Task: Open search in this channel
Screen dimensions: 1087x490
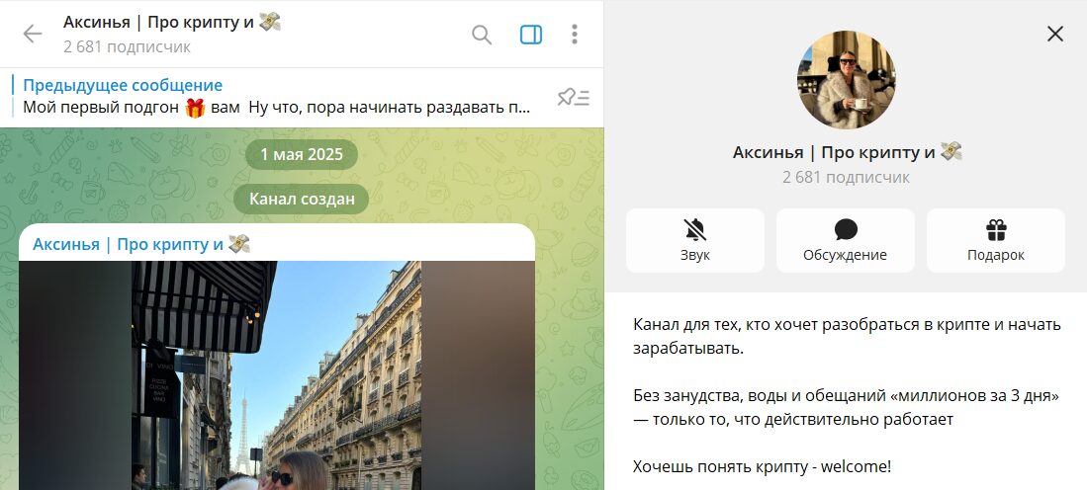Action: 482,35
